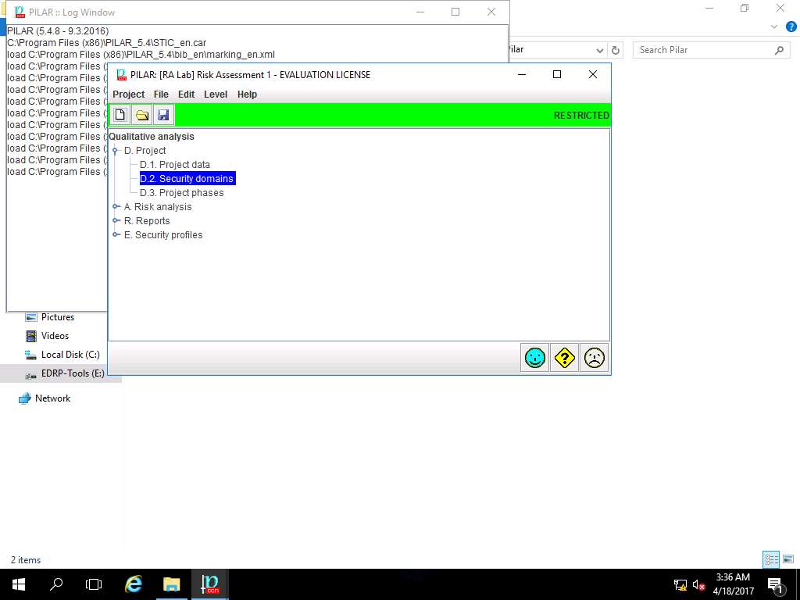Collapse the D. Project tree node

point(116,151)
